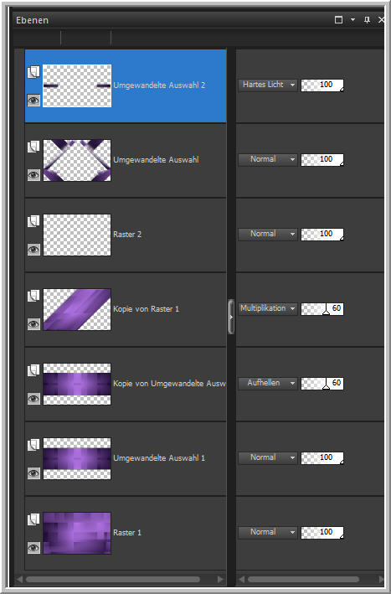Click the panel splitter collapse handle
The image size is (391, 594).
coord(231,317)
